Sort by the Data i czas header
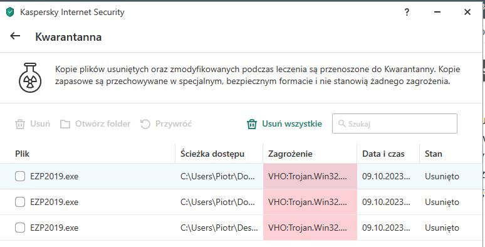Image resolution: width=485 pixels, height=247 pixels. 383,154
